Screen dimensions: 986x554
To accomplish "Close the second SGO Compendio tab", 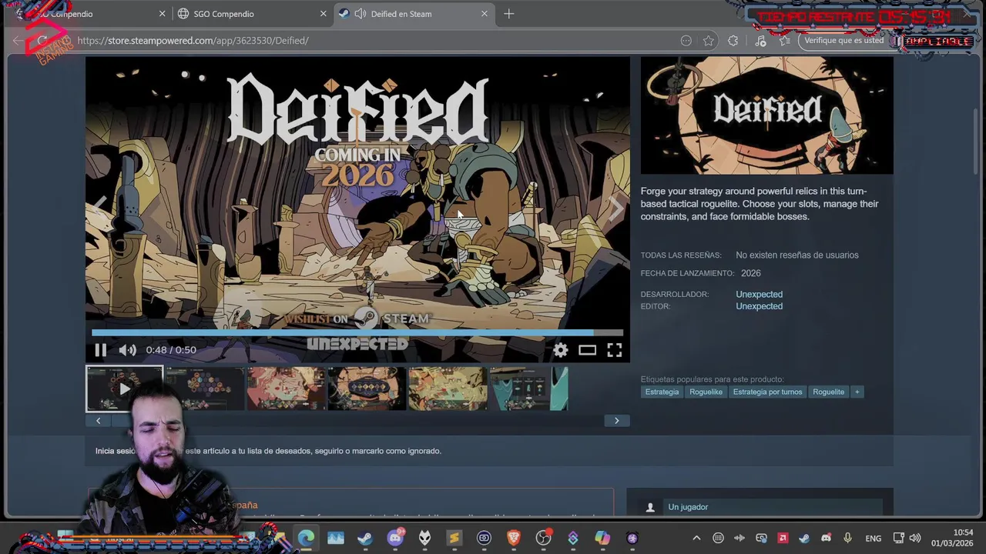I will click(x=324, y=14).
